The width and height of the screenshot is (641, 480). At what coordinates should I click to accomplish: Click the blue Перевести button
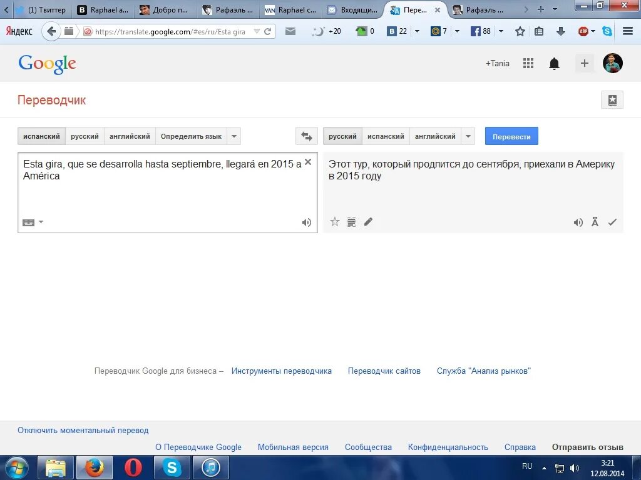point(511,136)
